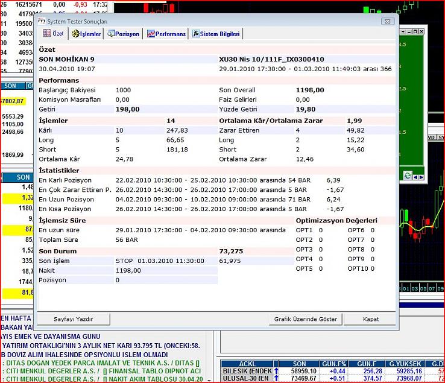Click the En Uzun Pozisyon result 6,24
The image size is (445, 383).
point(333,199)
